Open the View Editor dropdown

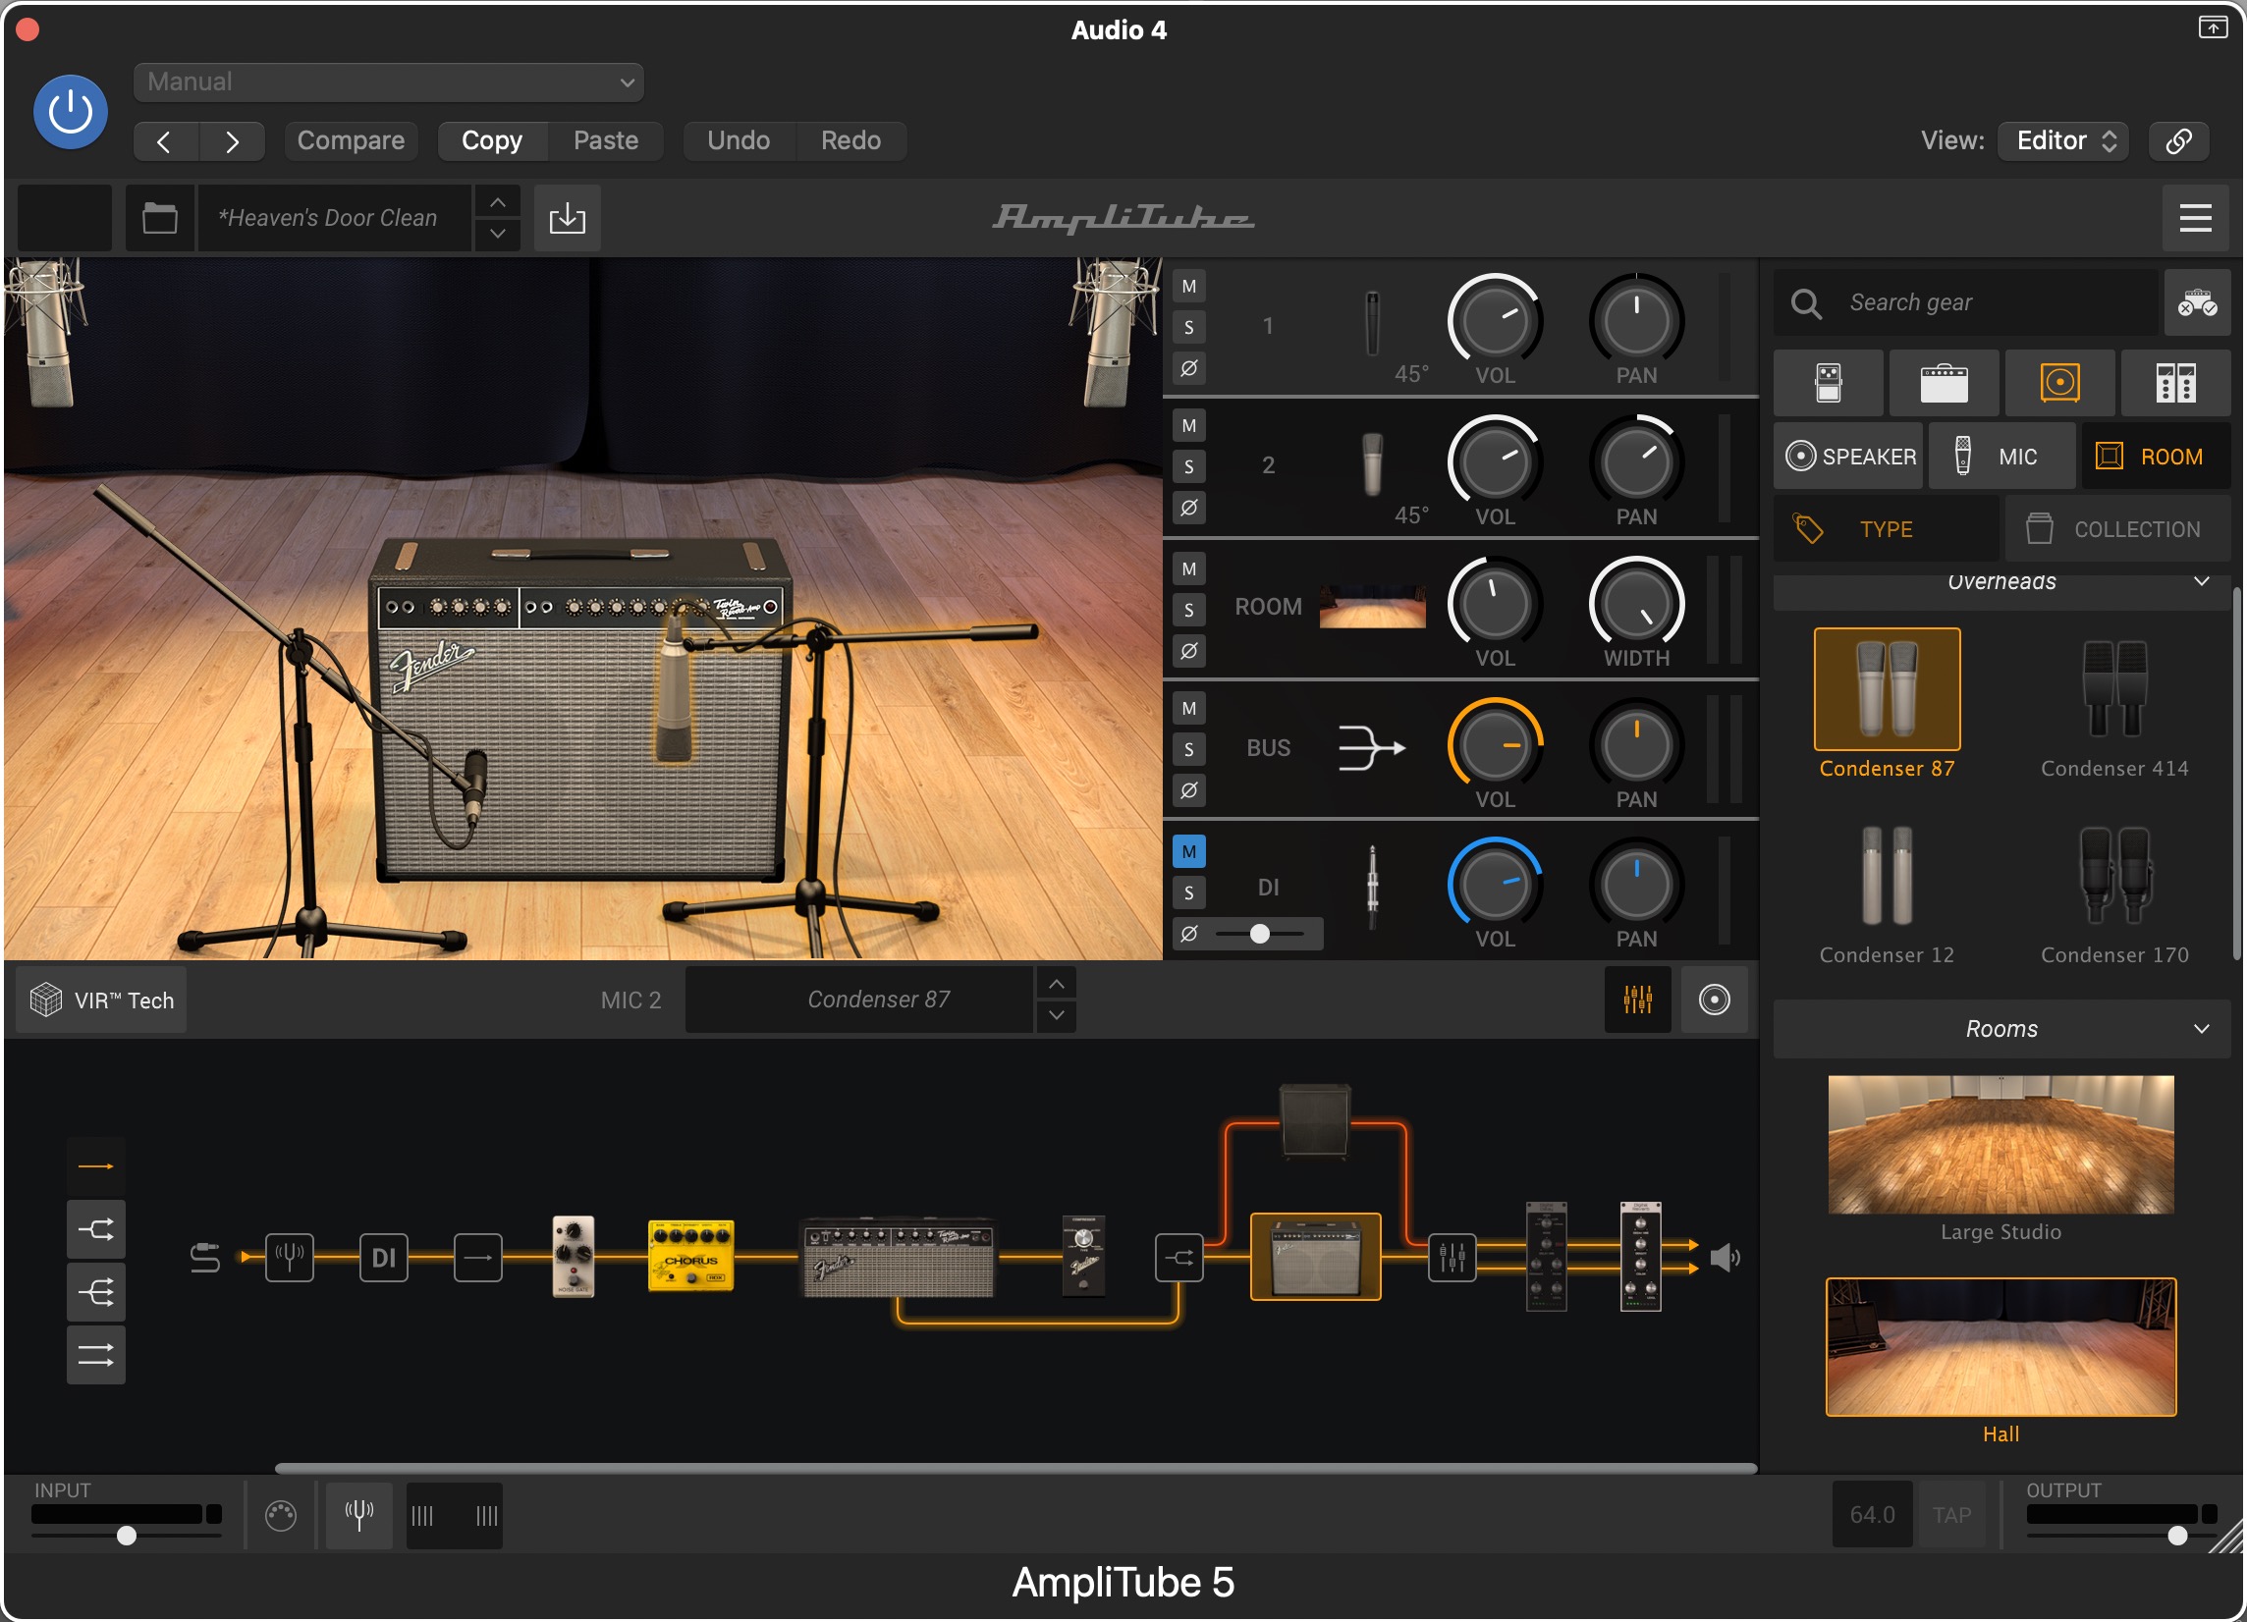[x=2063, y=139]
